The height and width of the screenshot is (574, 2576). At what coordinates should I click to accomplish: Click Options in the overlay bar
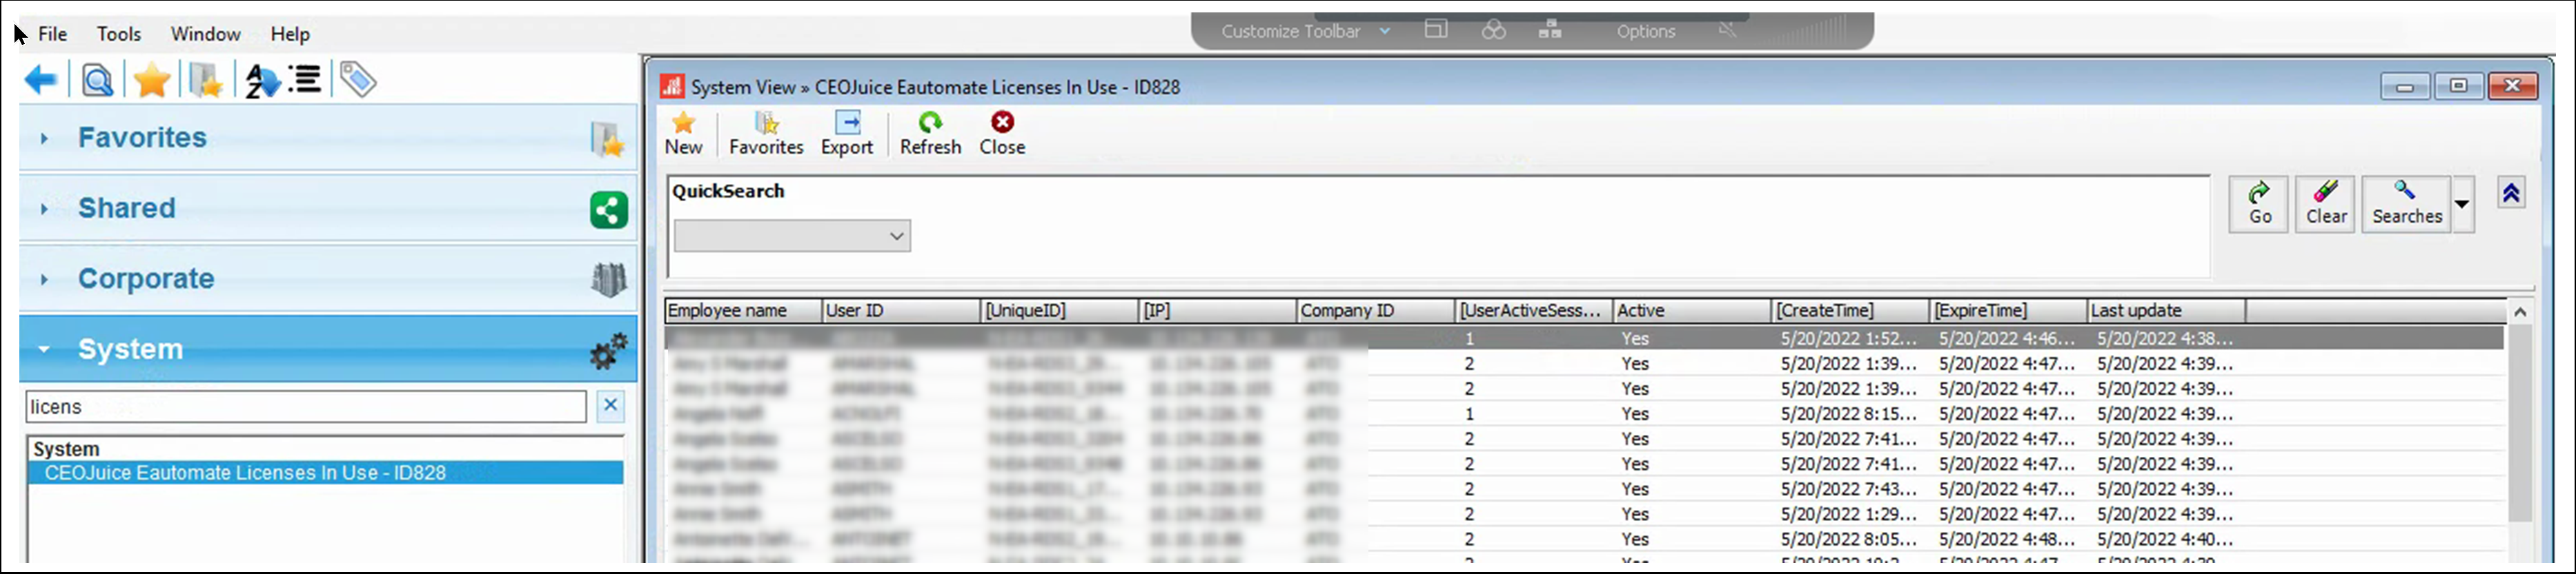(x=1645, y=31)
